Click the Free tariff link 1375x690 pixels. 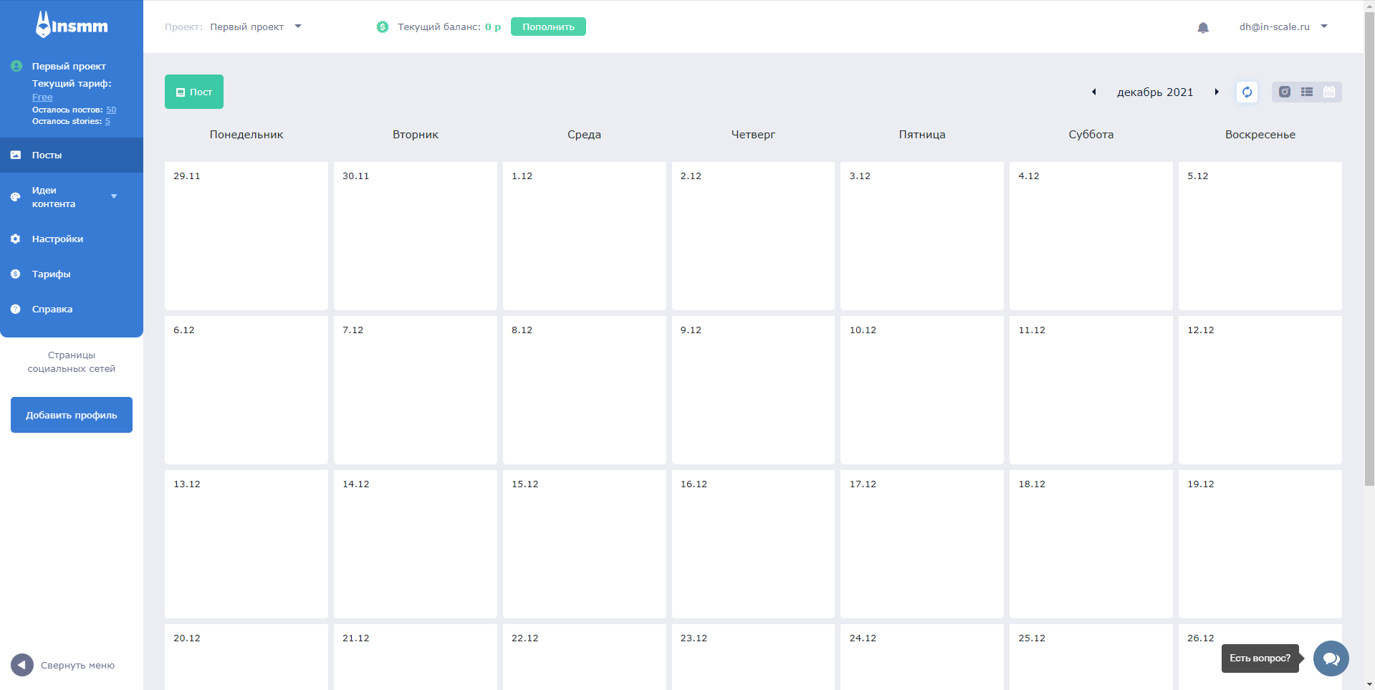(x=42, y=97)
